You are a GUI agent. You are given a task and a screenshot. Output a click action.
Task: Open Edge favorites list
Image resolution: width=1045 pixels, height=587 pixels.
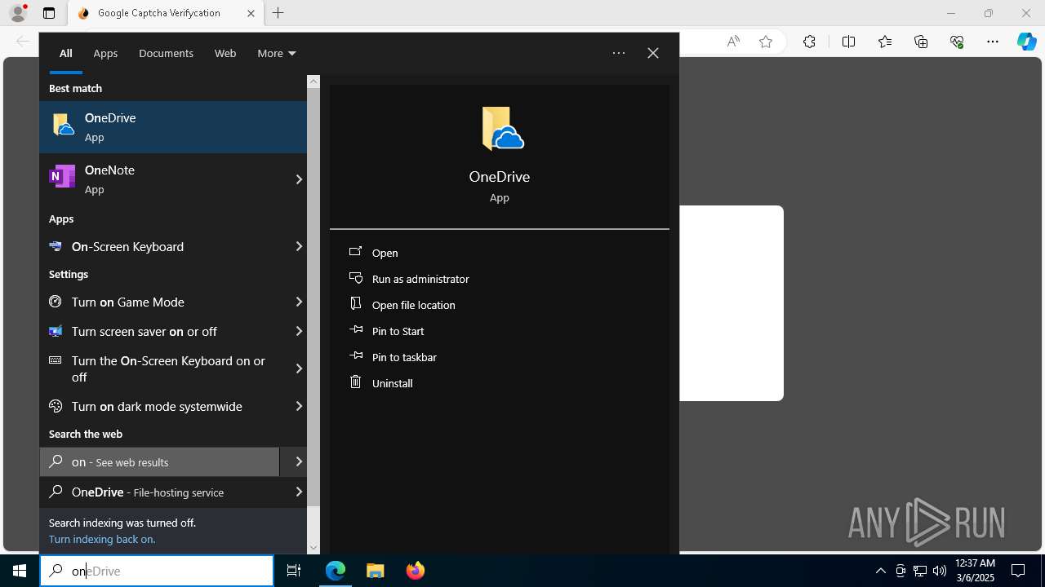(x=885, y=42)
